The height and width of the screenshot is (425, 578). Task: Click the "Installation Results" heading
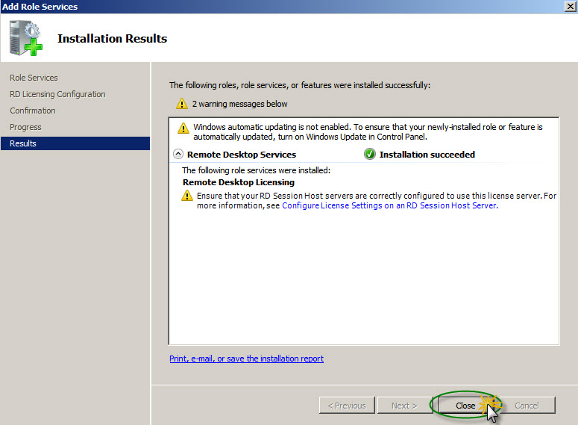click(112, 38)
